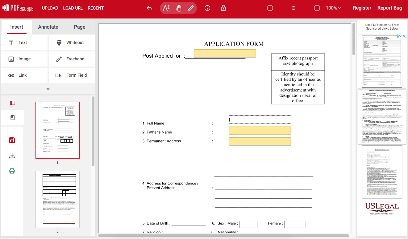
Task: Open the document info icon
Action: pyautogui.click(x=207, y=8)
